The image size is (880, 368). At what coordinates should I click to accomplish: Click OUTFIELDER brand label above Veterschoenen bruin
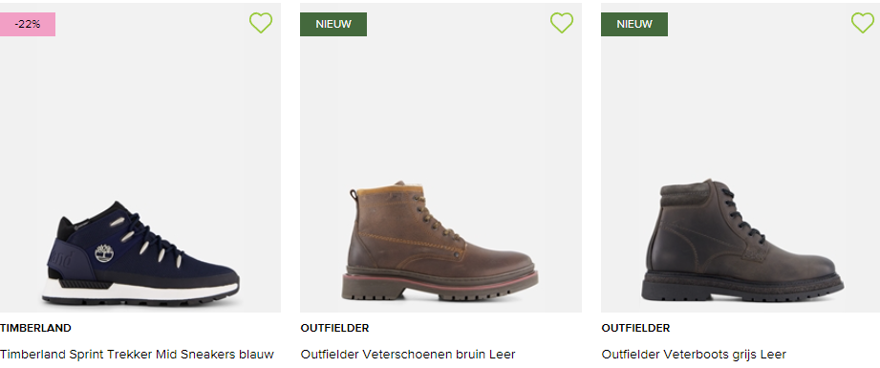pyautogui.click(x=335, y=328)
